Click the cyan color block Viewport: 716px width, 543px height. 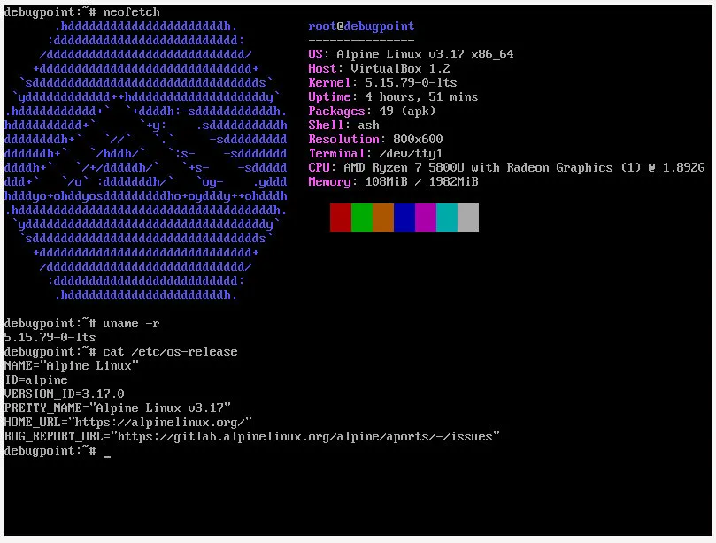coord(447,218)
